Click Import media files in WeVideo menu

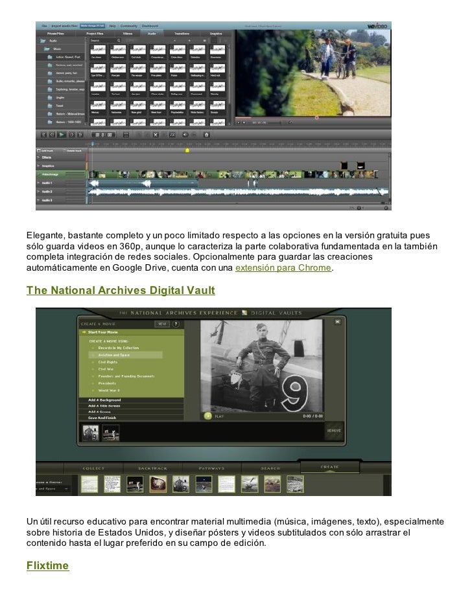(64, 26)
